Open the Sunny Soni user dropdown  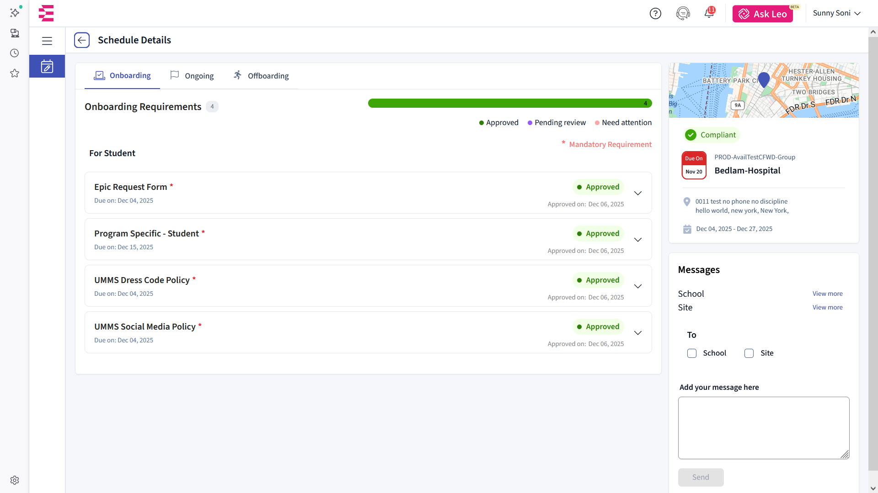(x=836, y=13)
